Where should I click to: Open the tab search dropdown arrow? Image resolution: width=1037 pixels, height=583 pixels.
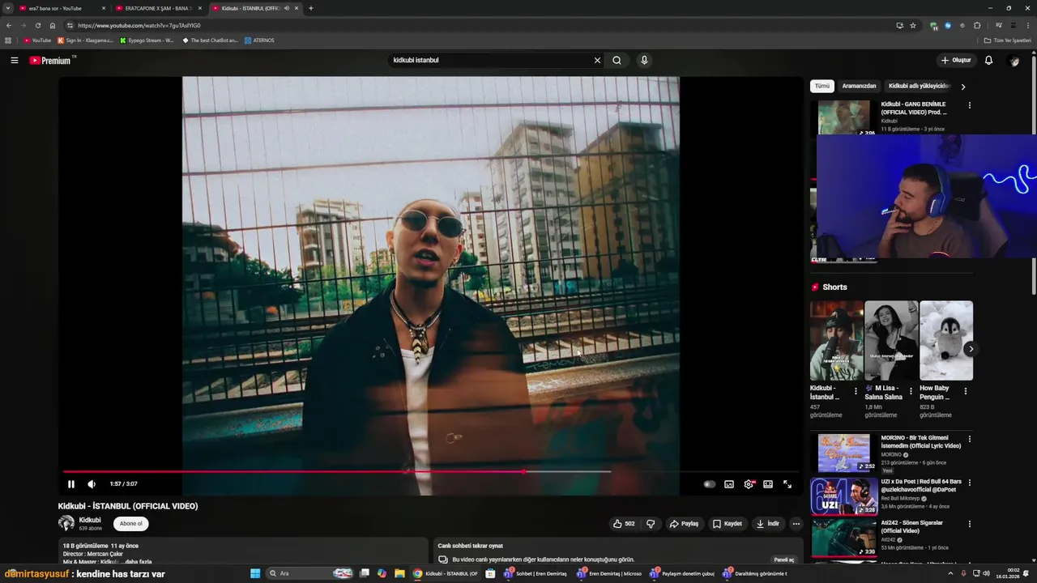(x=7, y=8)
